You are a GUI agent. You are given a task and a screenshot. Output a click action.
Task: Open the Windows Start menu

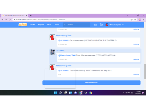click(55, 93)
